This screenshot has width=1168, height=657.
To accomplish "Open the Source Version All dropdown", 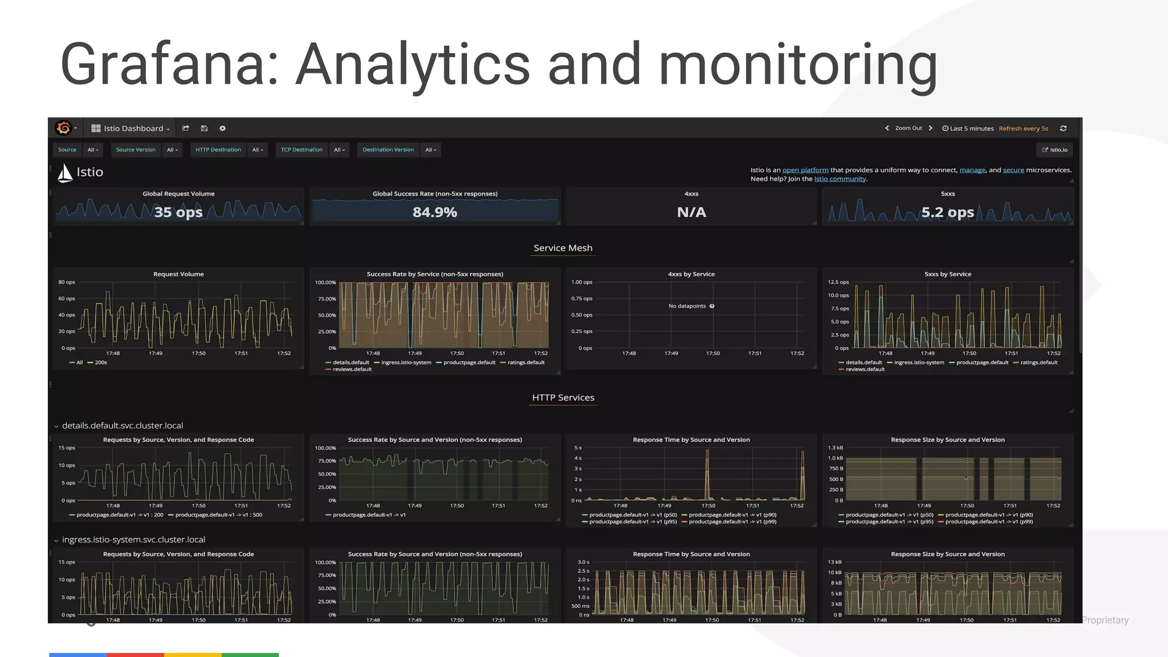I will pyautogui.click(x=172, y=150).
